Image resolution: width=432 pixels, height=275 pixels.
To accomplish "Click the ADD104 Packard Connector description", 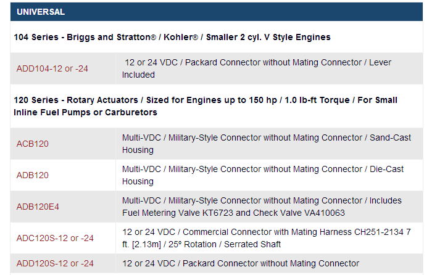I will (x=257, y=68).
